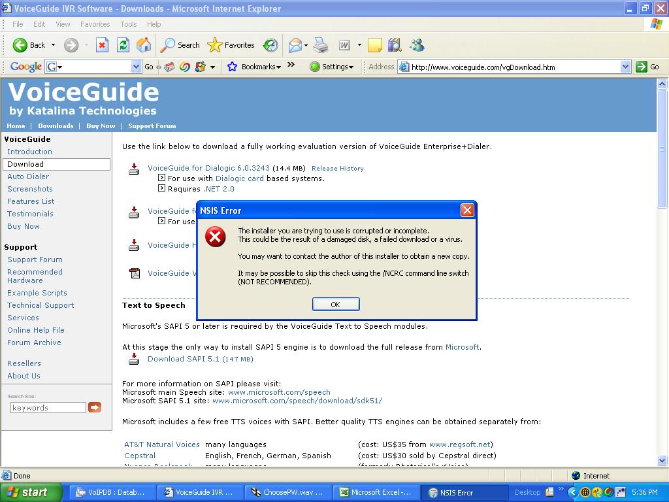Open Mail button dropdown arrow

pos(306,45)
